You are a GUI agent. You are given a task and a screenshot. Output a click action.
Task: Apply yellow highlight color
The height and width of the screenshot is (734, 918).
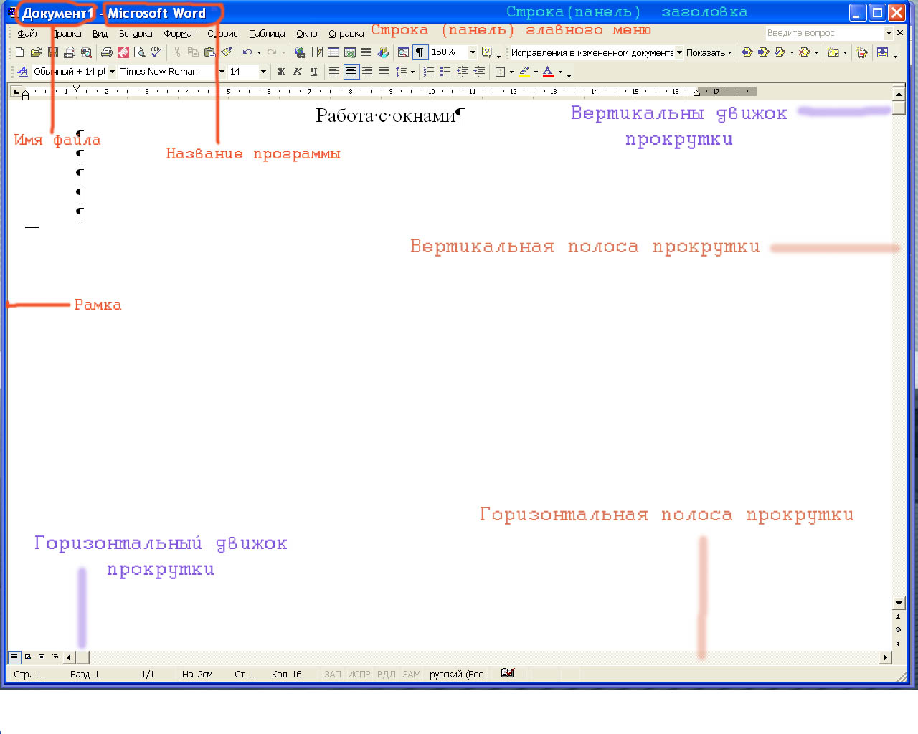click(x=524, y=72)
